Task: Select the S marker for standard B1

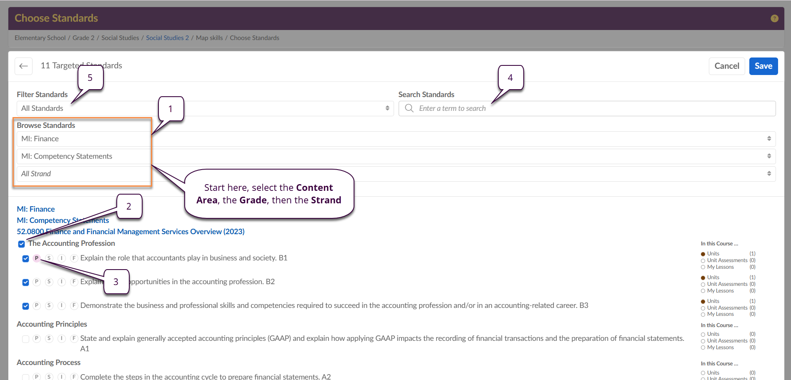Action: [x=49, y=258]
